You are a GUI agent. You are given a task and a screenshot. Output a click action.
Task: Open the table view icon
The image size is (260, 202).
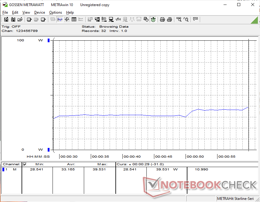click(x=74, y=19)
